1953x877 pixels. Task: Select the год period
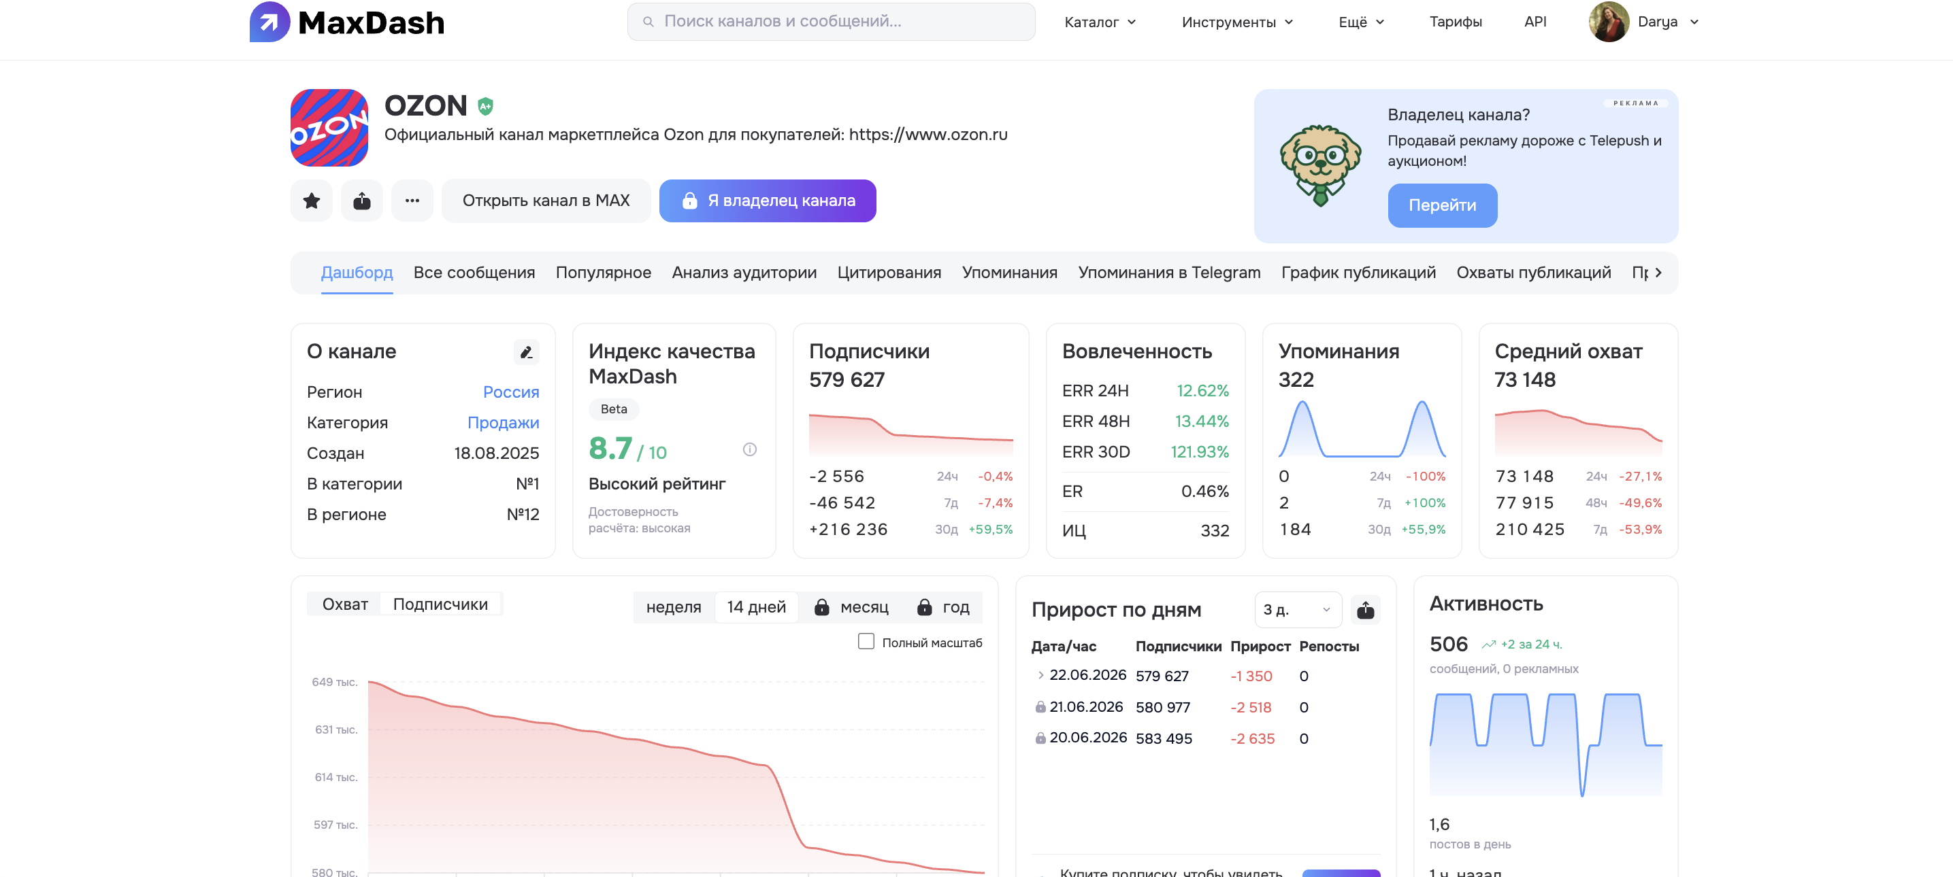943,607
